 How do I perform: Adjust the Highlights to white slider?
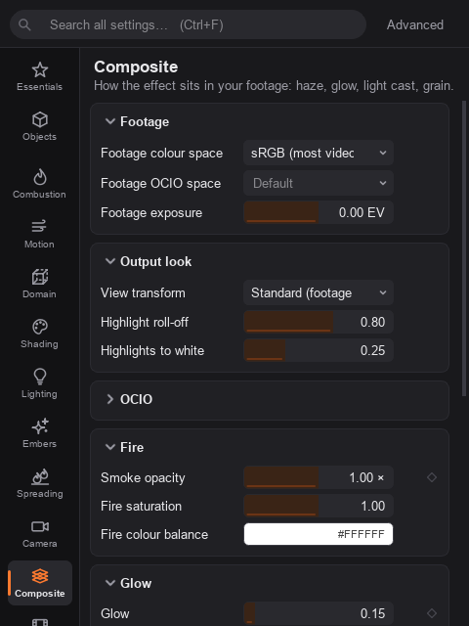[319, 350]
